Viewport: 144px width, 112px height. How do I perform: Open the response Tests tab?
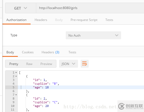pos(72,52)
